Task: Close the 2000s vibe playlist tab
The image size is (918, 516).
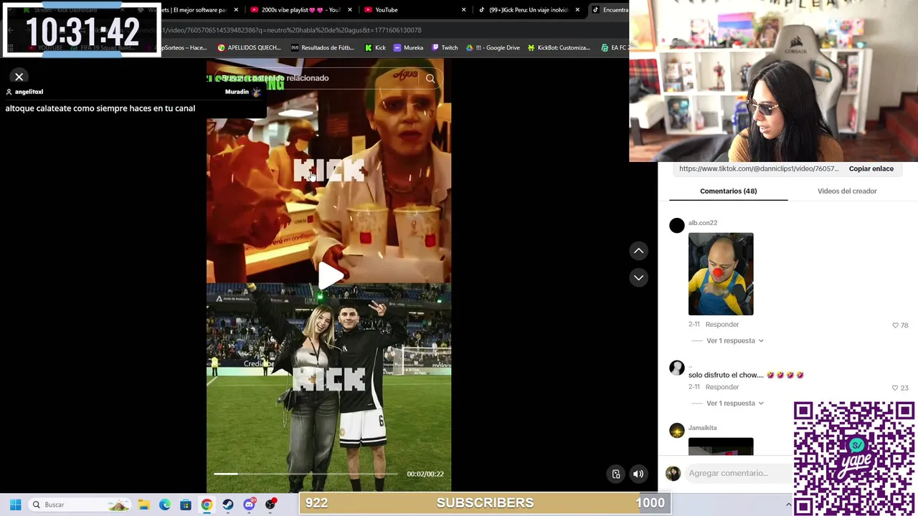Action: 350,10
